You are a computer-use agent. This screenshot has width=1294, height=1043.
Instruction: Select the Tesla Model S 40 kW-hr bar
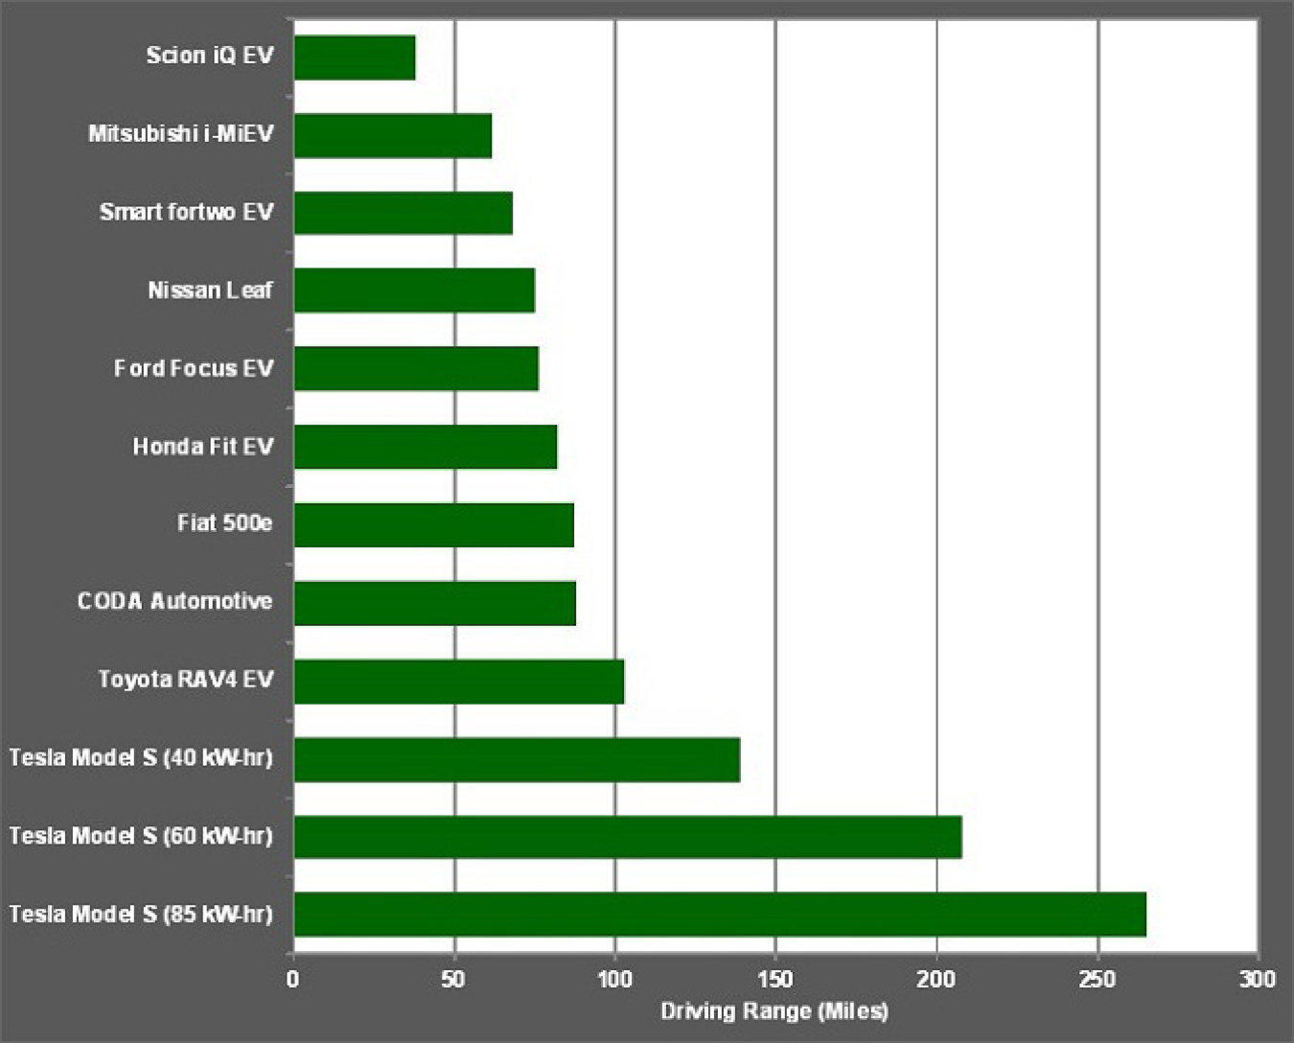[517, 759]
